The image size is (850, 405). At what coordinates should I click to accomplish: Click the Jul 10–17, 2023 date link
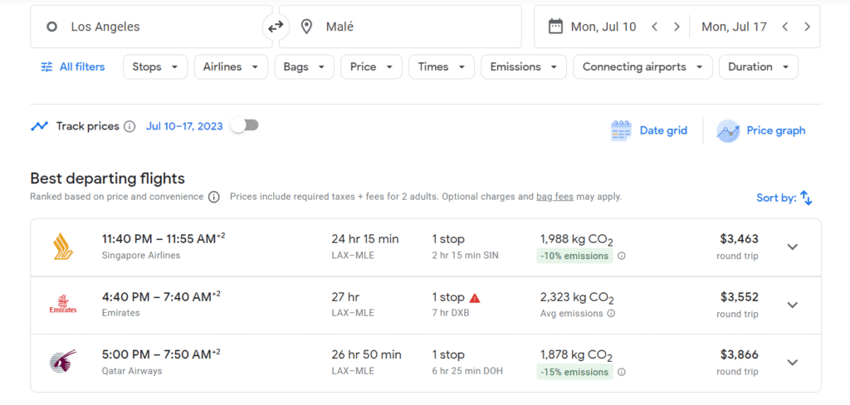coord(184,126)
